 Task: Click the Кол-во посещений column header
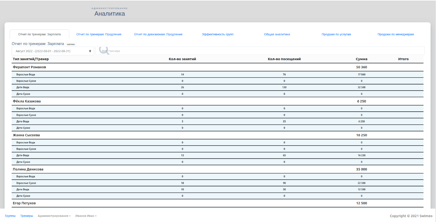click(284, 59)
